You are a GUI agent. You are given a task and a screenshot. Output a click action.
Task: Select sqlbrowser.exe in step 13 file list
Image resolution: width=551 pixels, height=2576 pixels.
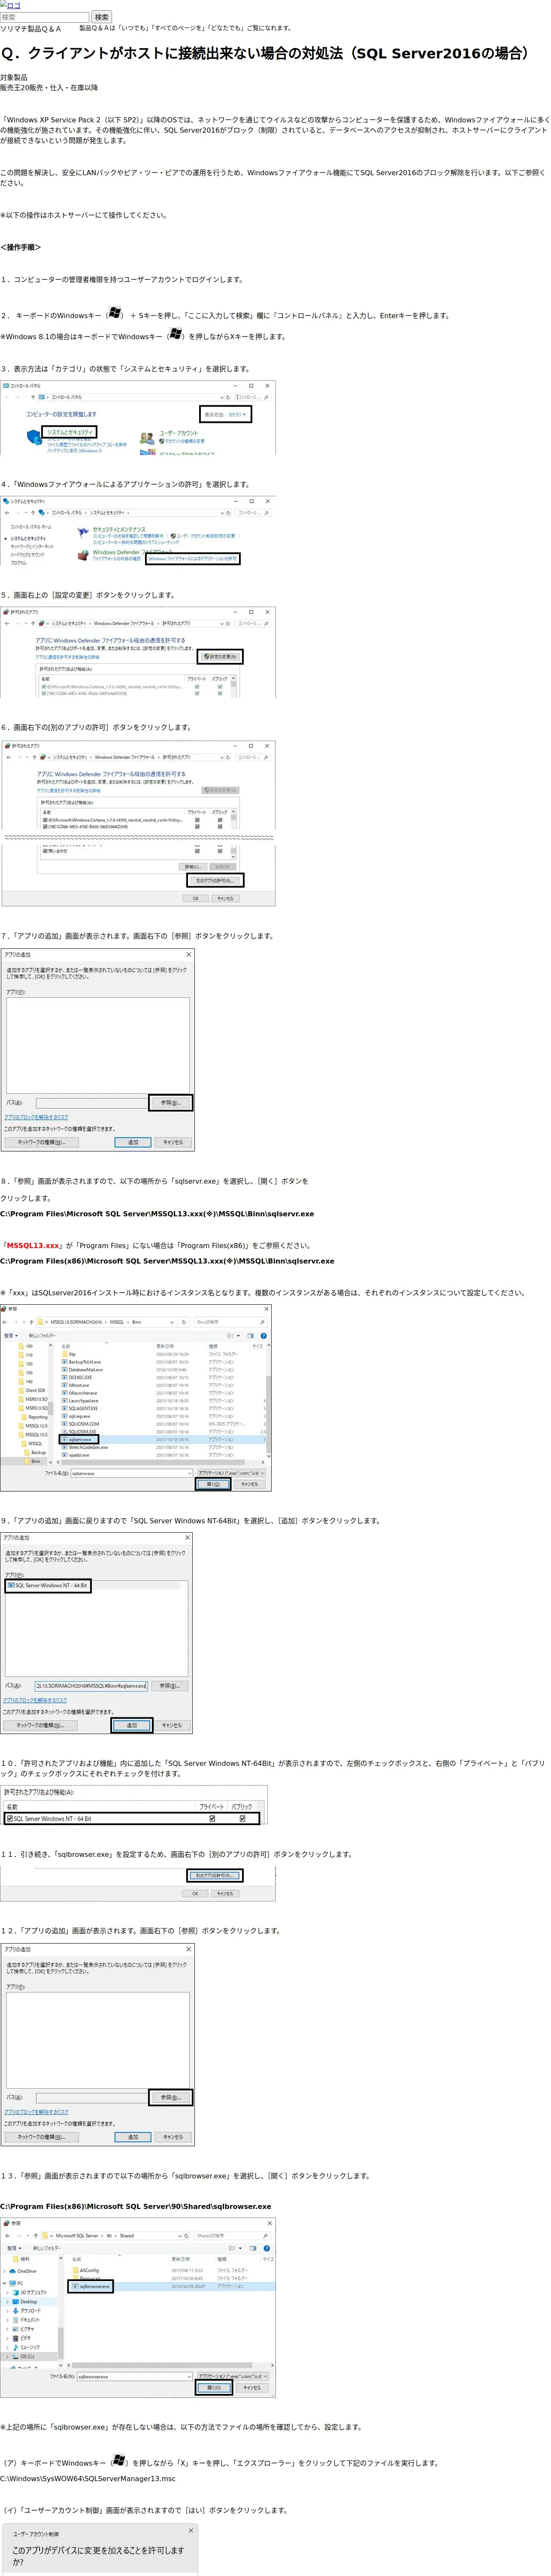pyautogui.click(x=90, y=2286)
